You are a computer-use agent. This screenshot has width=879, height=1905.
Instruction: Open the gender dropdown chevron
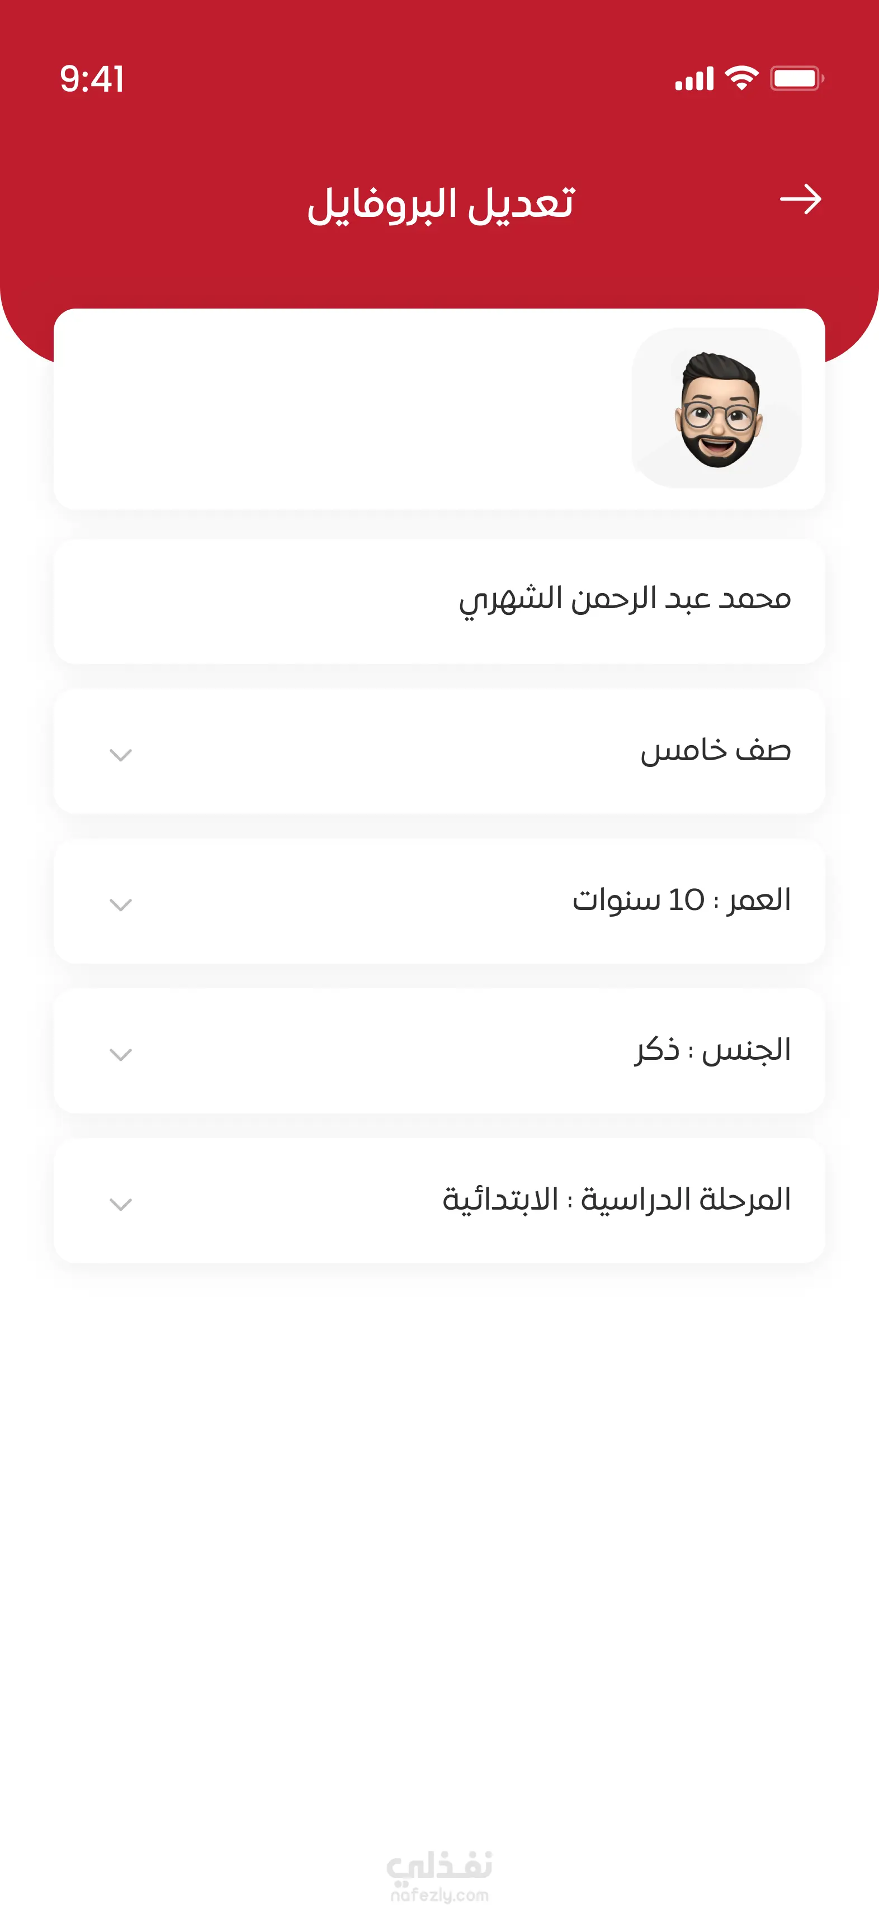pos(121,1055)
